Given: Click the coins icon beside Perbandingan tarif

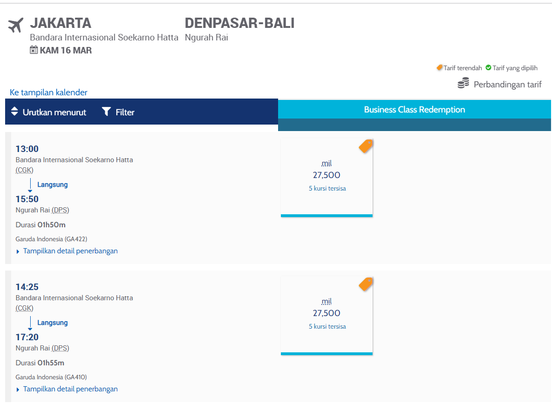Looking at the screenshot, I should point(463,83).
